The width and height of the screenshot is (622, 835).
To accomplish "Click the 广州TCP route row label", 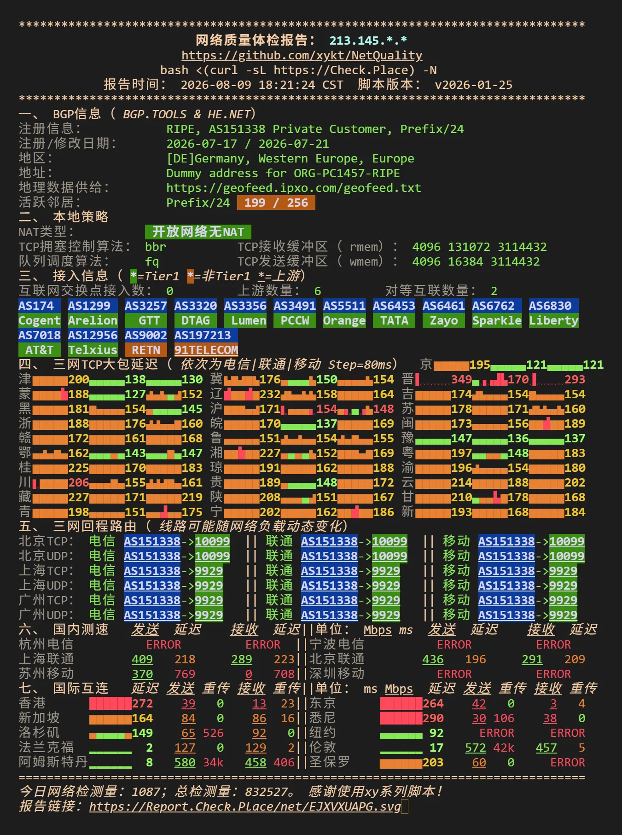I will point(46,600).
